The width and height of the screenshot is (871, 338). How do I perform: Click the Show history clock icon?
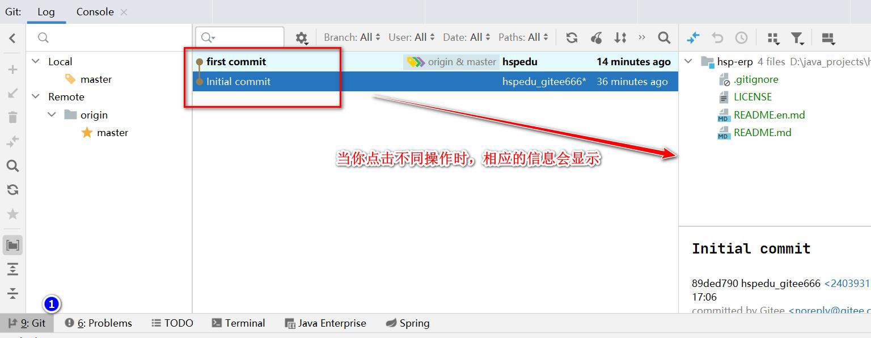[741, 37]
